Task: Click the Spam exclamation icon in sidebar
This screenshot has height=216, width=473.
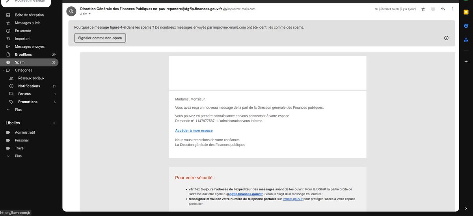Action: tap(8, 62)
